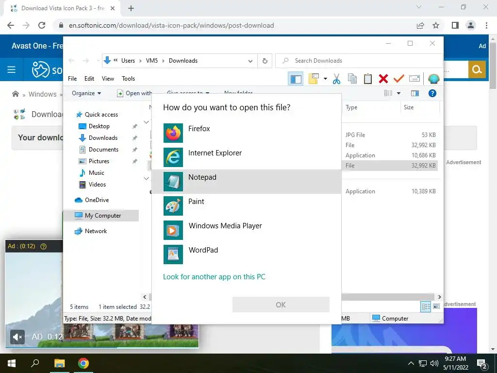Select OneDrive in navigation pane

pyautogui.click(x=97, y=200)
